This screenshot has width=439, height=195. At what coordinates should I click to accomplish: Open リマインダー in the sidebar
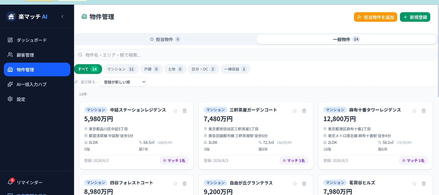[37, 182]
